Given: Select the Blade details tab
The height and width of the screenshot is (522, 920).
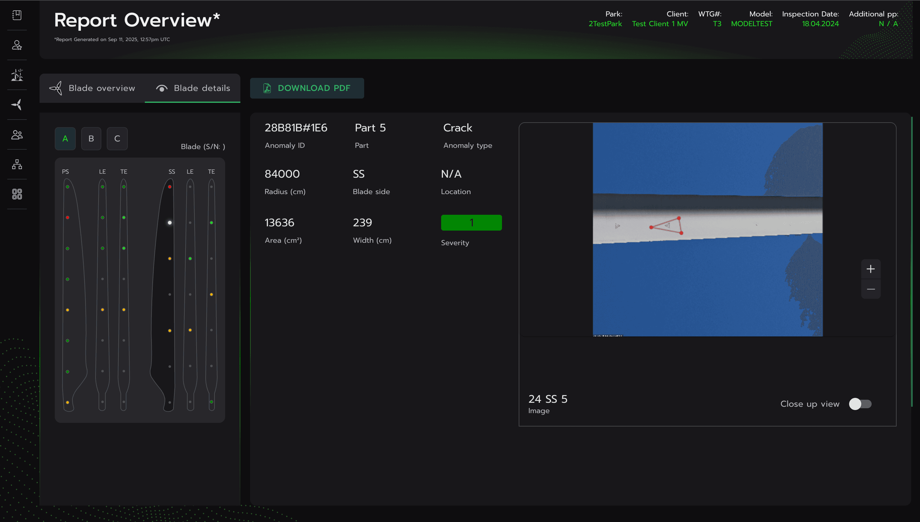Looking at the screenshot, I should click(x=193, y=88).
